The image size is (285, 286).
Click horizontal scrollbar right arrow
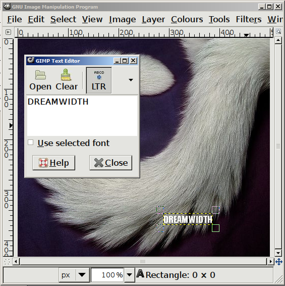(x=270, y=262)
